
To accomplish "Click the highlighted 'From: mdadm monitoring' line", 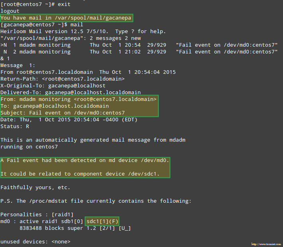I will point(79,99).
